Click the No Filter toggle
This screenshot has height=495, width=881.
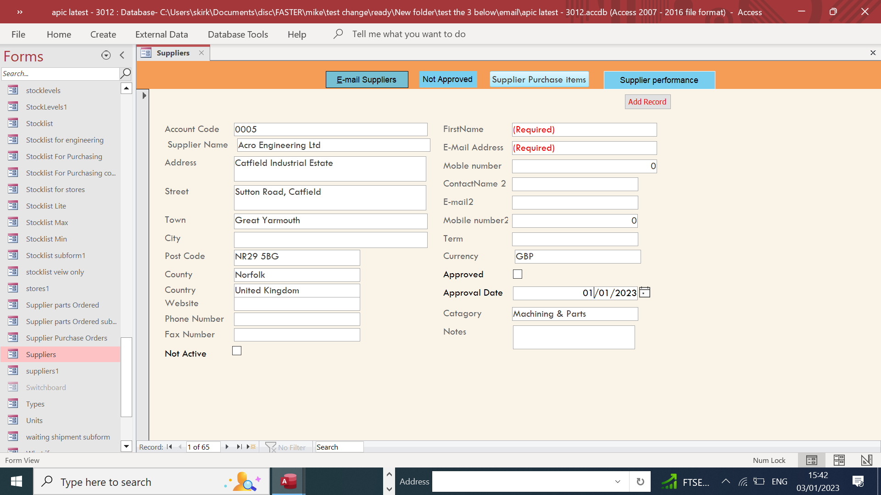[x=285, y=447]
